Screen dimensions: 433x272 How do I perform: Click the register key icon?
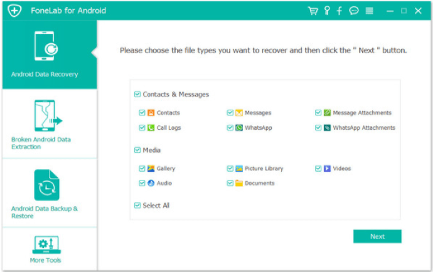point(327,11)
